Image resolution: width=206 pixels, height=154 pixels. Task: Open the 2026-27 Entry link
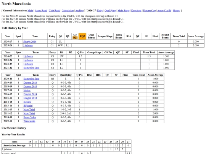tap(100, 11)
